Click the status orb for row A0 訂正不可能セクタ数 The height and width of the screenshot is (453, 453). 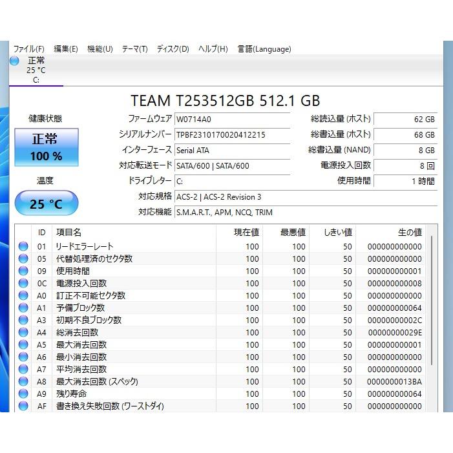pos(23,295)
